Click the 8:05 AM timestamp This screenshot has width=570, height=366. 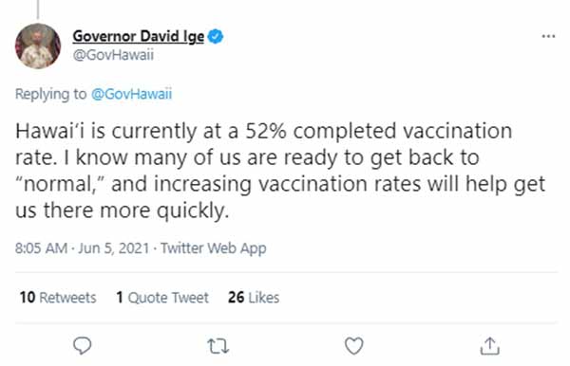click(41, 248)
